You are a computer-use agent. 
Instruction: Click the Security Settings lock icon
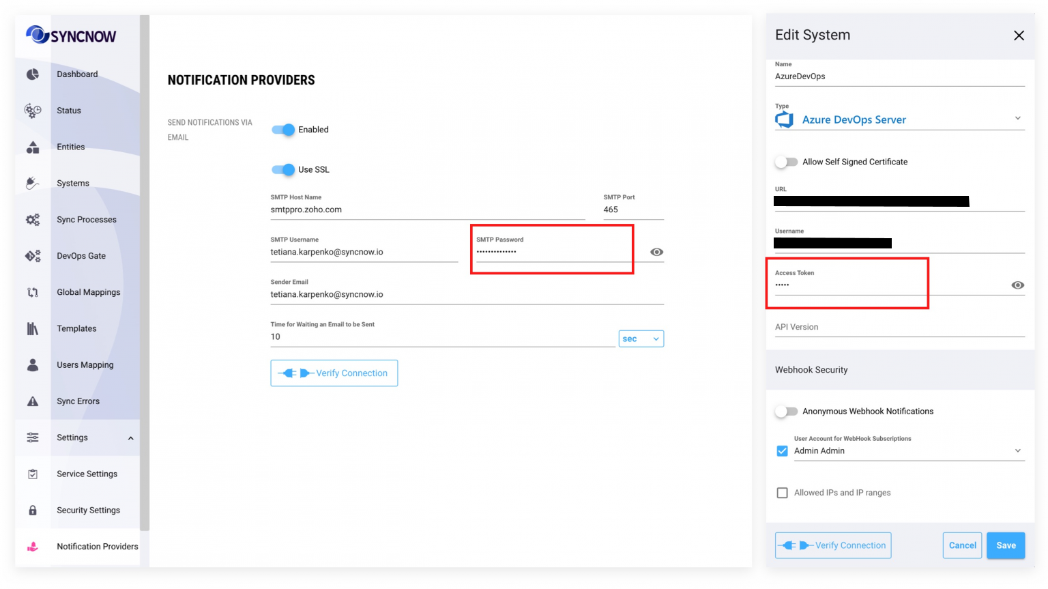point(33,510)
